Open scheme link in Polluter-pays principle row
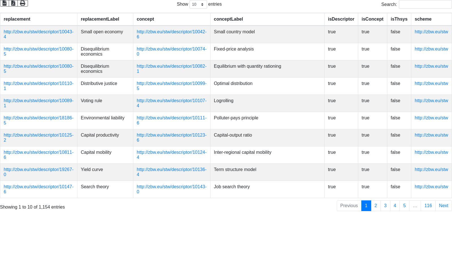Screen dimensions: 452x254 click(x=431, y=118)
